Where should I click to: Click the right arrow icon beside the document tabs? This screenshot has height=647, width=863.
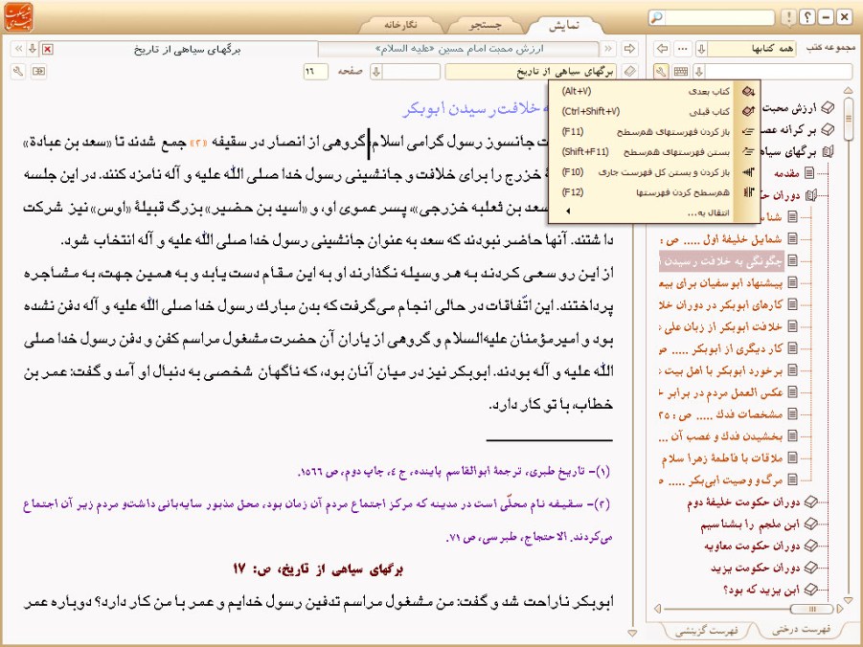point(629,49)
